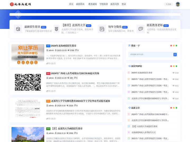Open 最新文章 item 【荐】北部湾大学函授招生简章
190x142 pixels.
144,126
